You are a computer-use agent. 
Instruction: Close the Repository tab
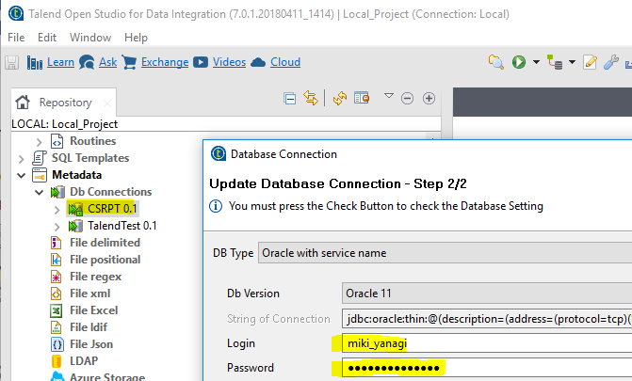click(106, 103)
